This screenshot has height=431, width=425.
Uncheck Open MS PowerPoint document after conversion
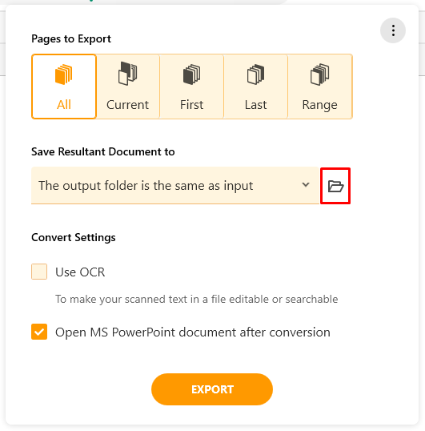click(x=39, y=332)
